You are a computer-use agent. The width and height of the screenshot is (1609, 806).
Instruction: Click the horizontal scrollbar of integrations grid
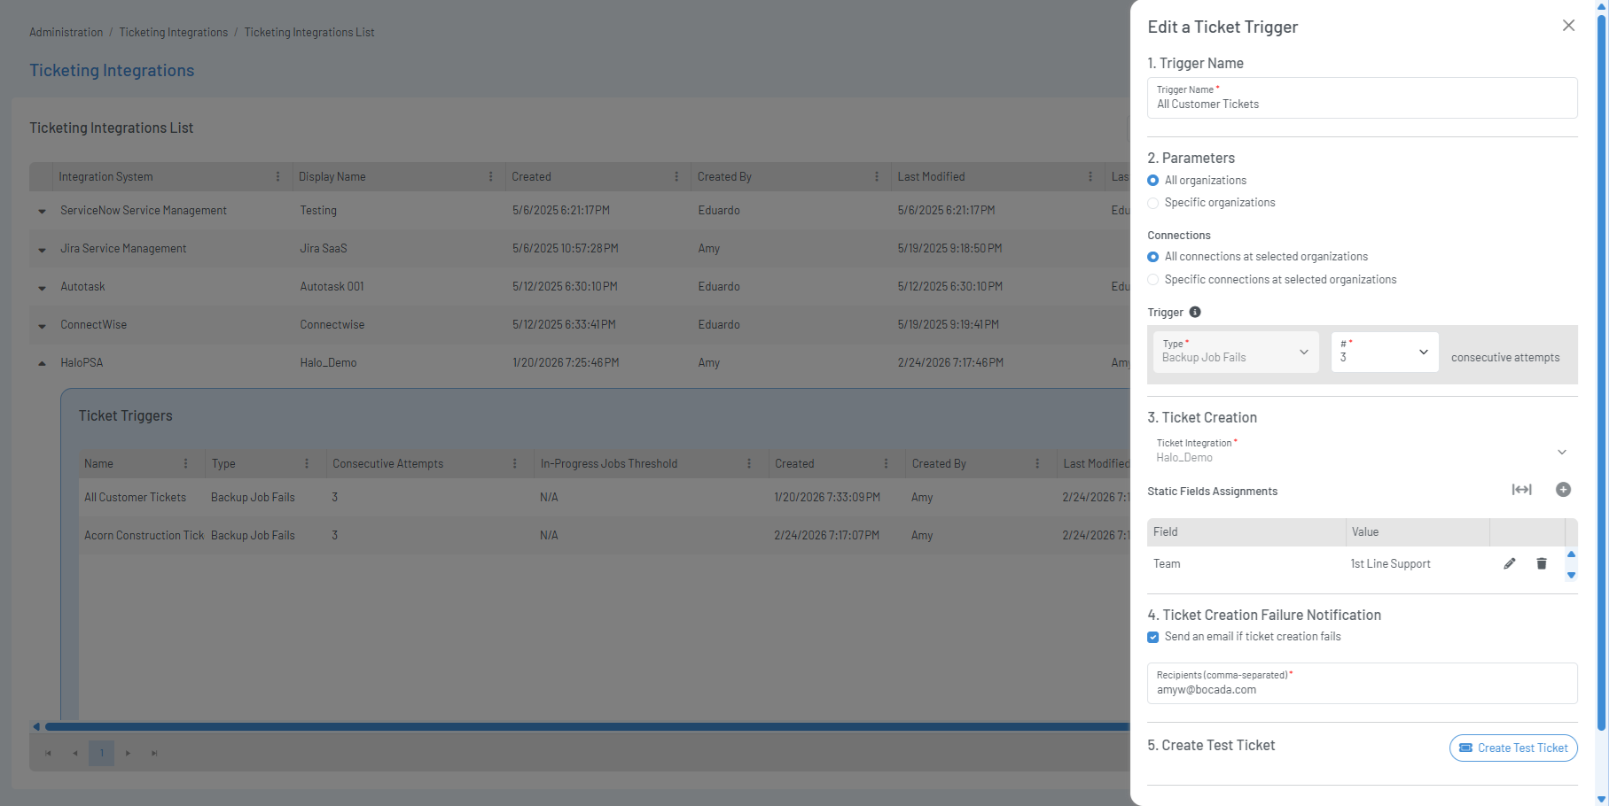[x=585, y=726]
